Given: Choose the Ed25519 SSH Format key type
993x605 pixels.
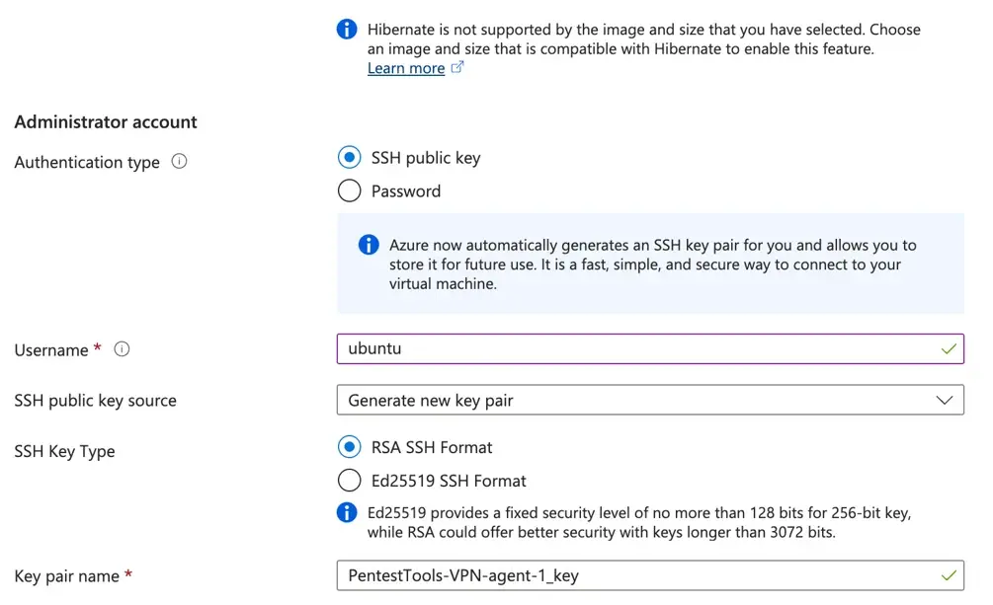Looking at the screenshot, I should 350,481.
